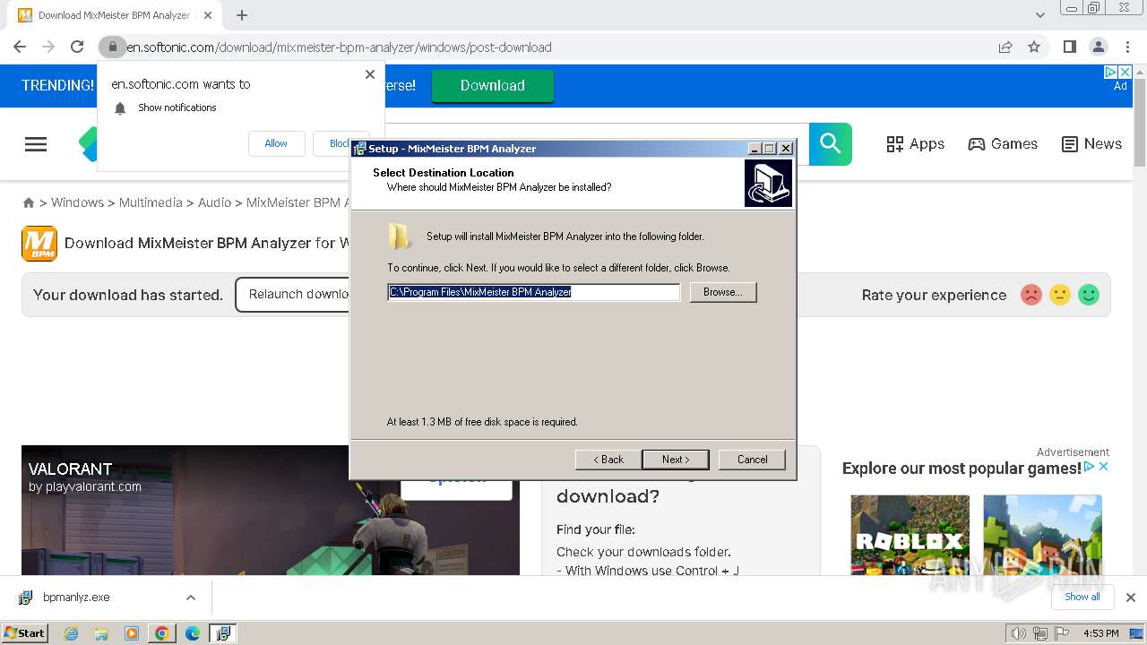Open tab search chevron
The height and width of the screenshot is (645, 1147).
tap(1040, 15)
